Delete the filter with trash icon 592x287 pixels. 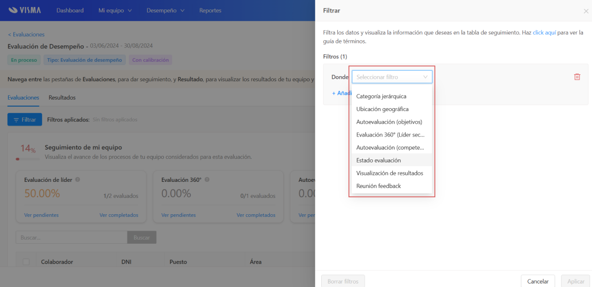[577, 77]
